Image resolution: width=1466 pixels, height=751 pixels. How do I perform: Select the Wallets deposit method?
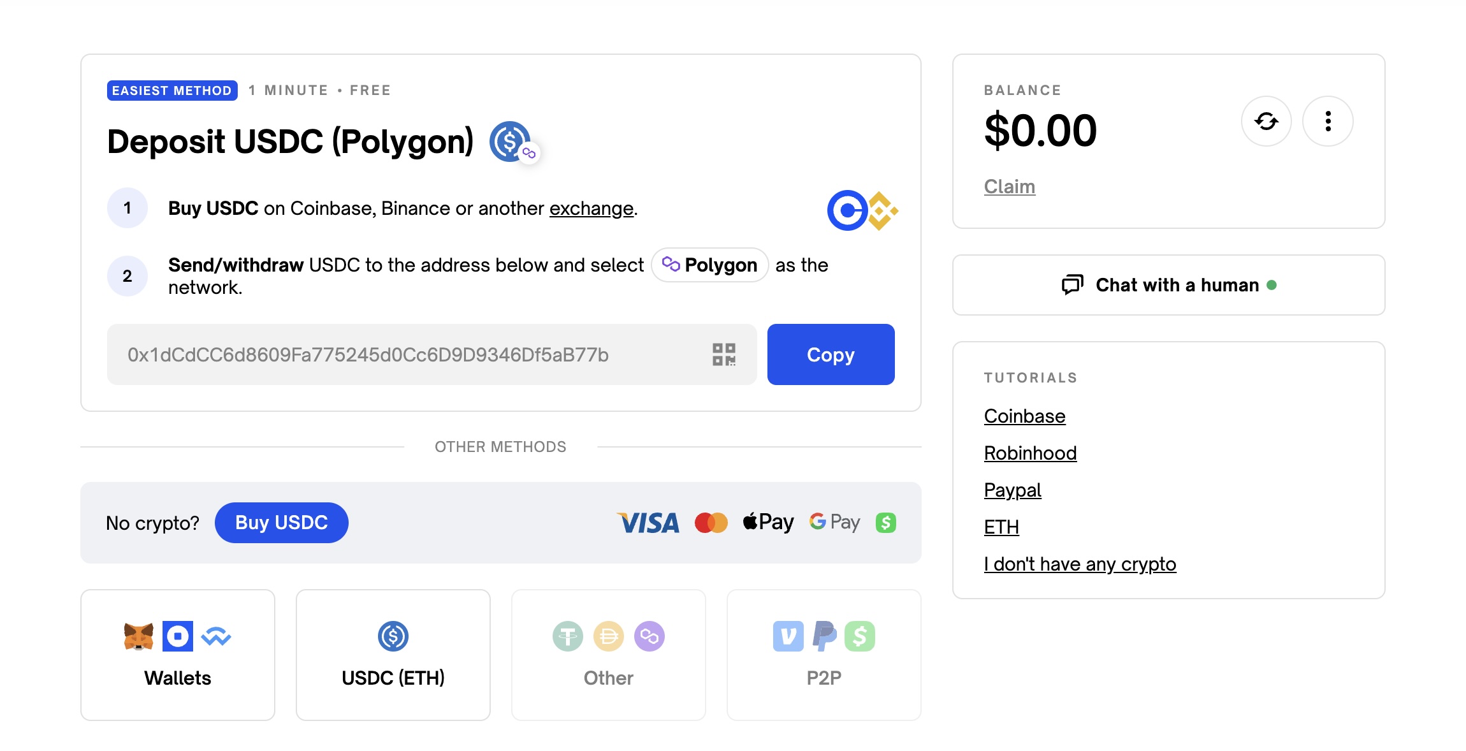pyautogui.click(x=178, y=655)
